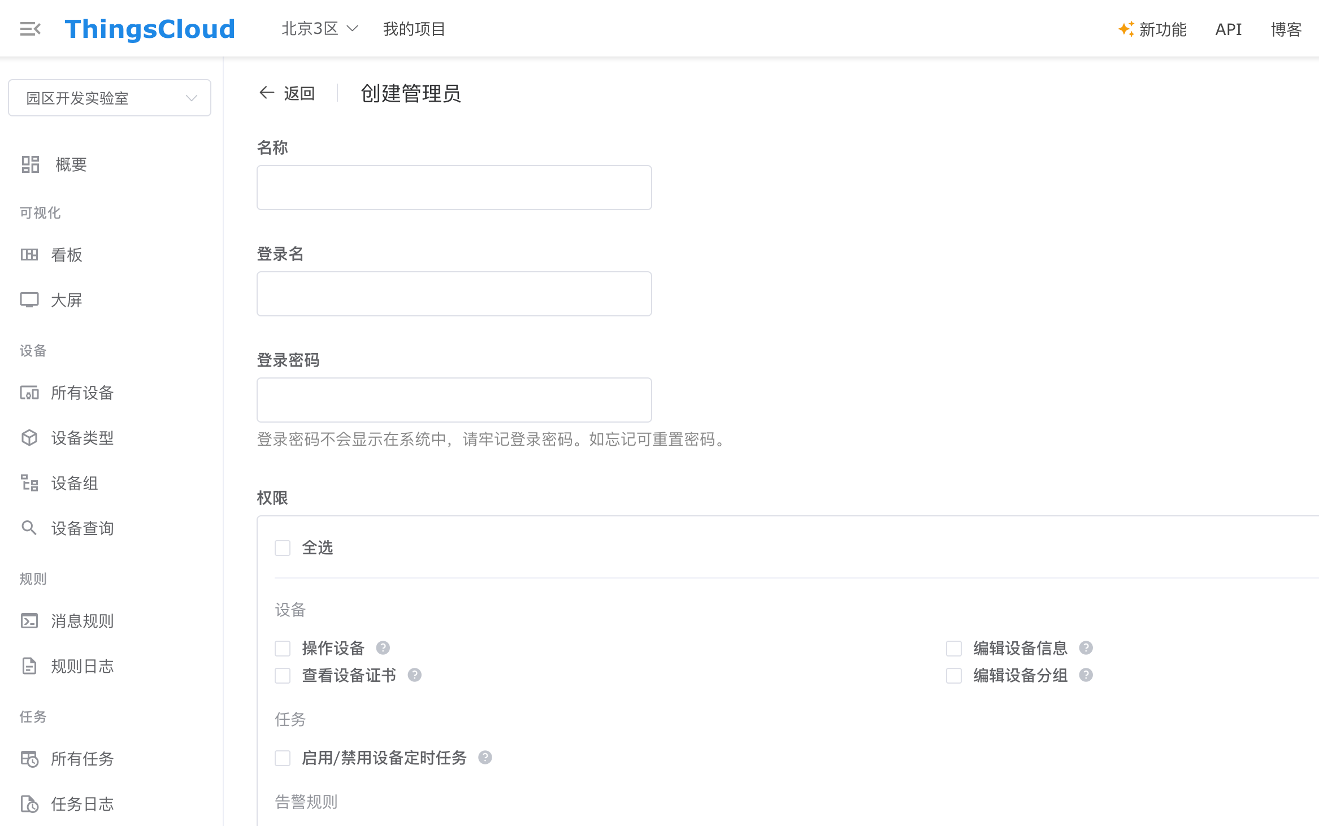Click help icon beside 编辑设备信息

[x=1086, y=648]
